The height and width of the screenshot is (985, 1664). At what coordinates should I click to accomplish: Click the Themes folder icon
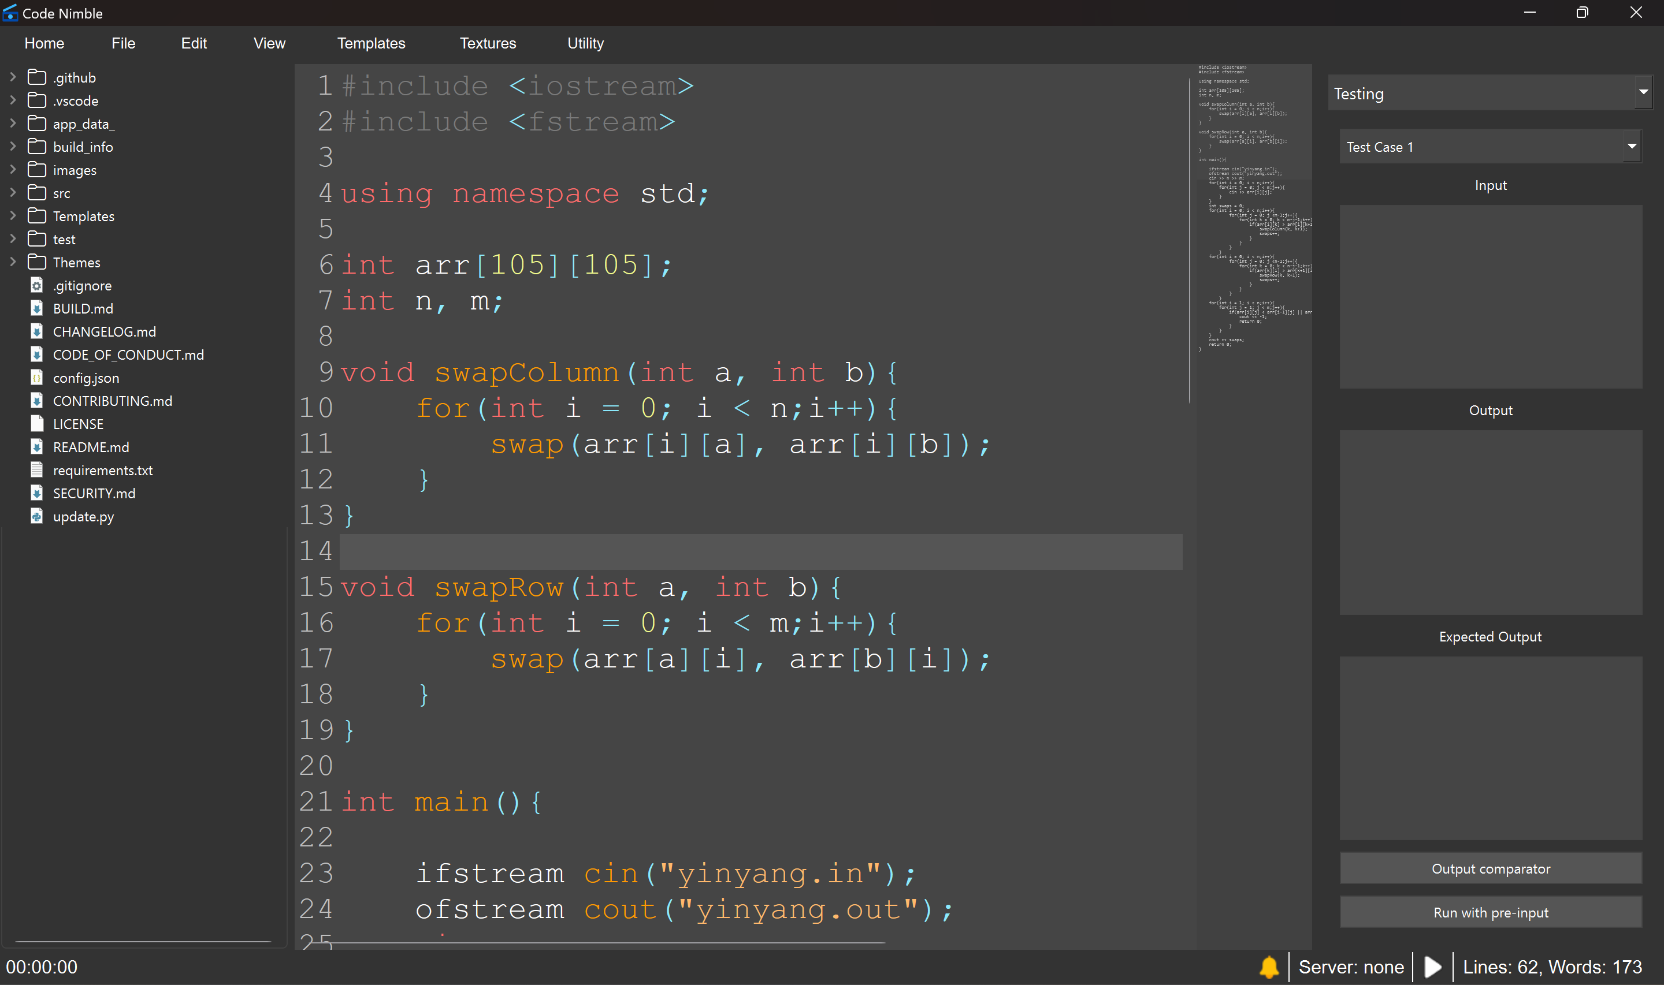(37, 262)
